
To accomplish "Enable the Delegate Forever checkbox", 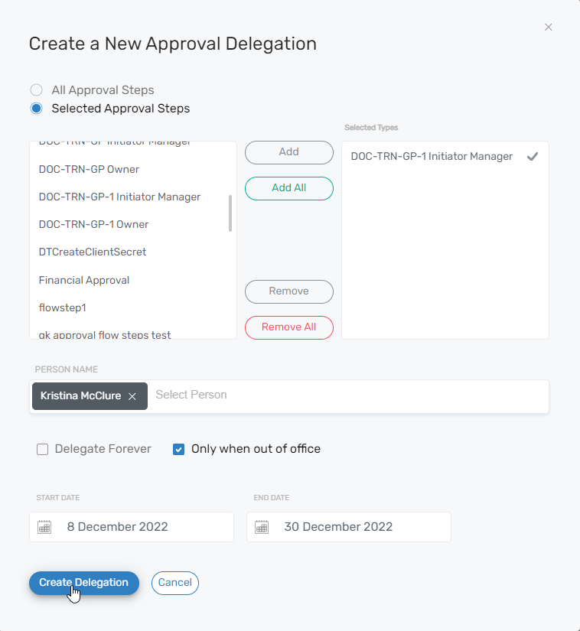I will point(43,450).
